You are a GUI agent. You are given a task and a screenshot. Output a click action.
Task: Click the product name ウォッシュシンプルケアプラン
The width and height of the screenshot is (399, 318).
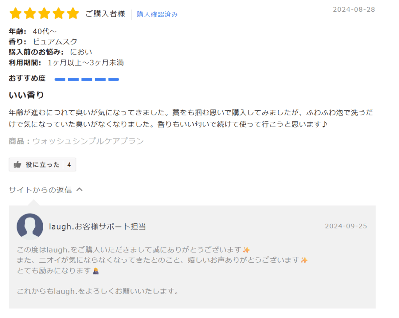(x=88, y=141)
